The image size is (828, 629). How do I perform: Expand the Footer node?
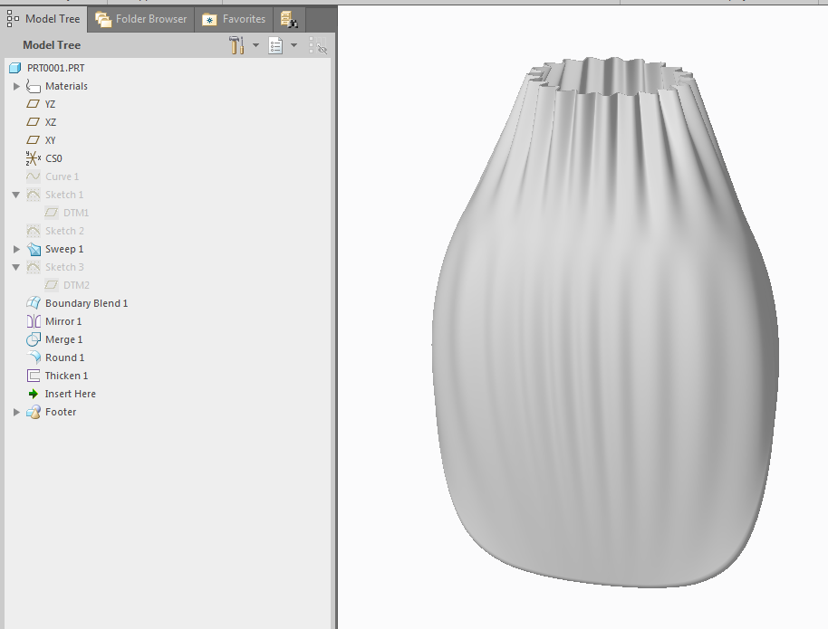click(16, 412)
